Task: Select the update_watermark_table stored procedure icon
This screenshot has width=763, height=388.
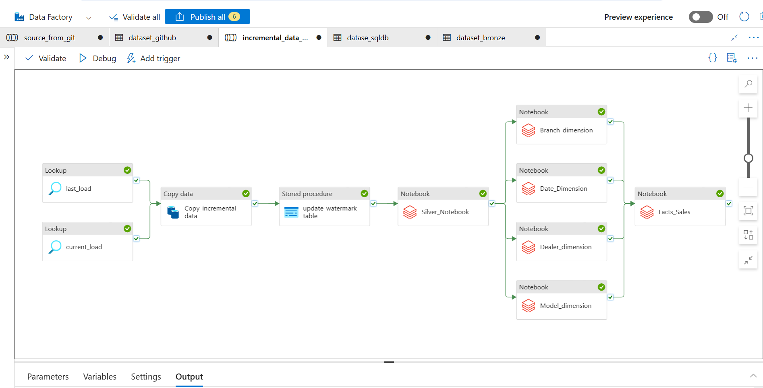Action: 291,212
